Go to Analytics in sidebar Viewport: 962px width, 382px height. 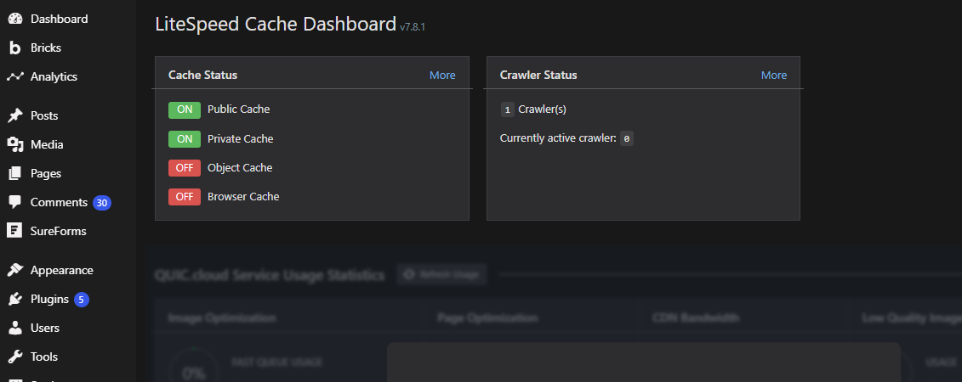(x=54, y=76)
